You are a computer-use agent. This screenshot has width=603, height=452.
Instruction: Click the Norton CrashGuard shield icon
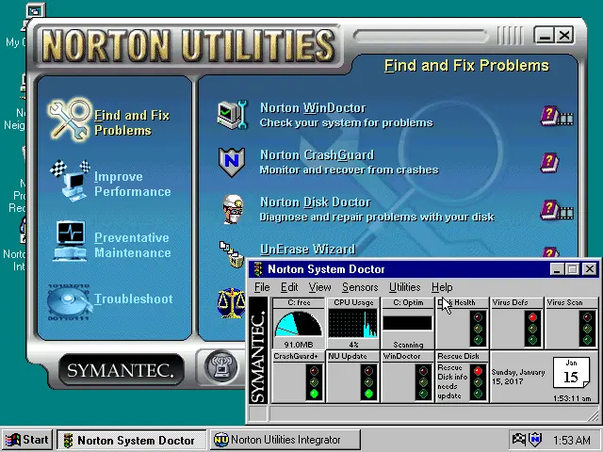pos(232,162)
